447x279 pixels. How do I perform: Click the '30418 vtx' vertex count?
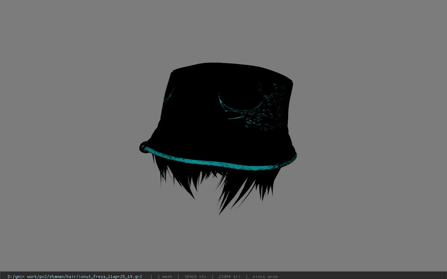coord(195,277)
